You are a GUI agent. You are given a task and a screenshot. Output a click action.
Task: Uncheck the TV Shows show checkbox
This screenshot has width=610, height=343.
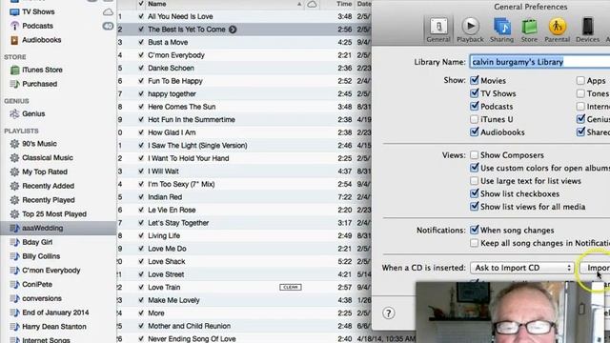coord(475,93)
